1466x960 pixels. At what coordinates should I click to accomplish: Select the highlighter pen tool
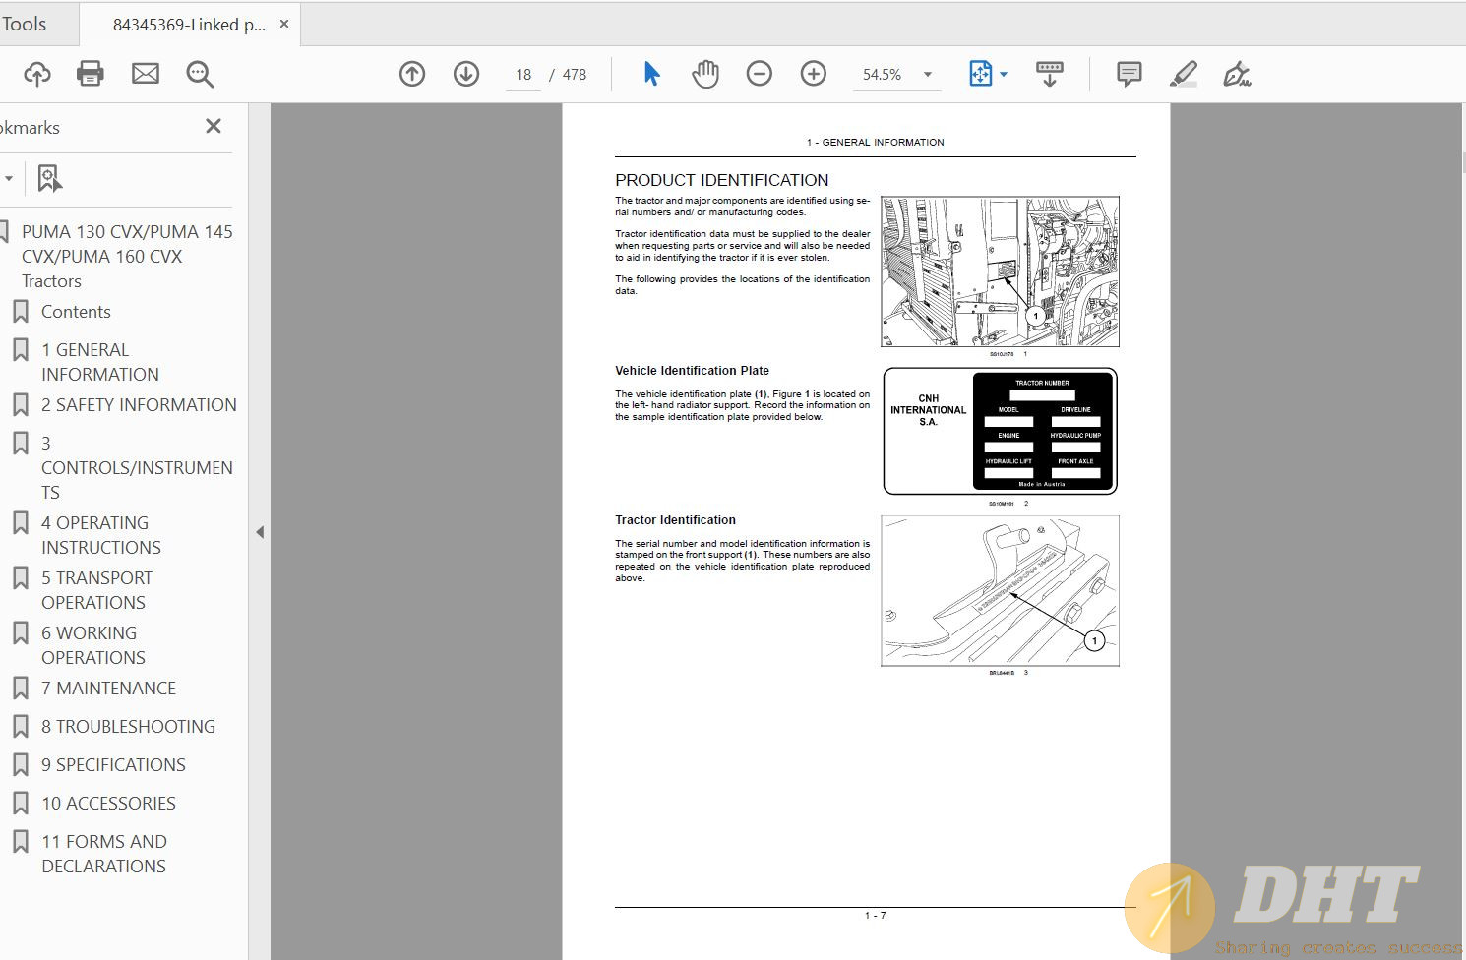coord(1183,74)
